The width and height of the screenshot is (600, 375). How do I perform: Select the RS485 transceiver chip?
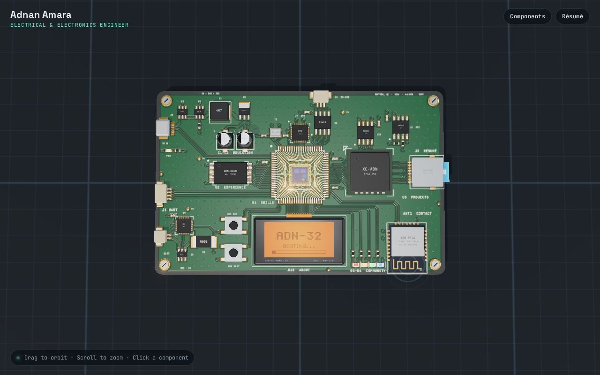coord(322,122)
